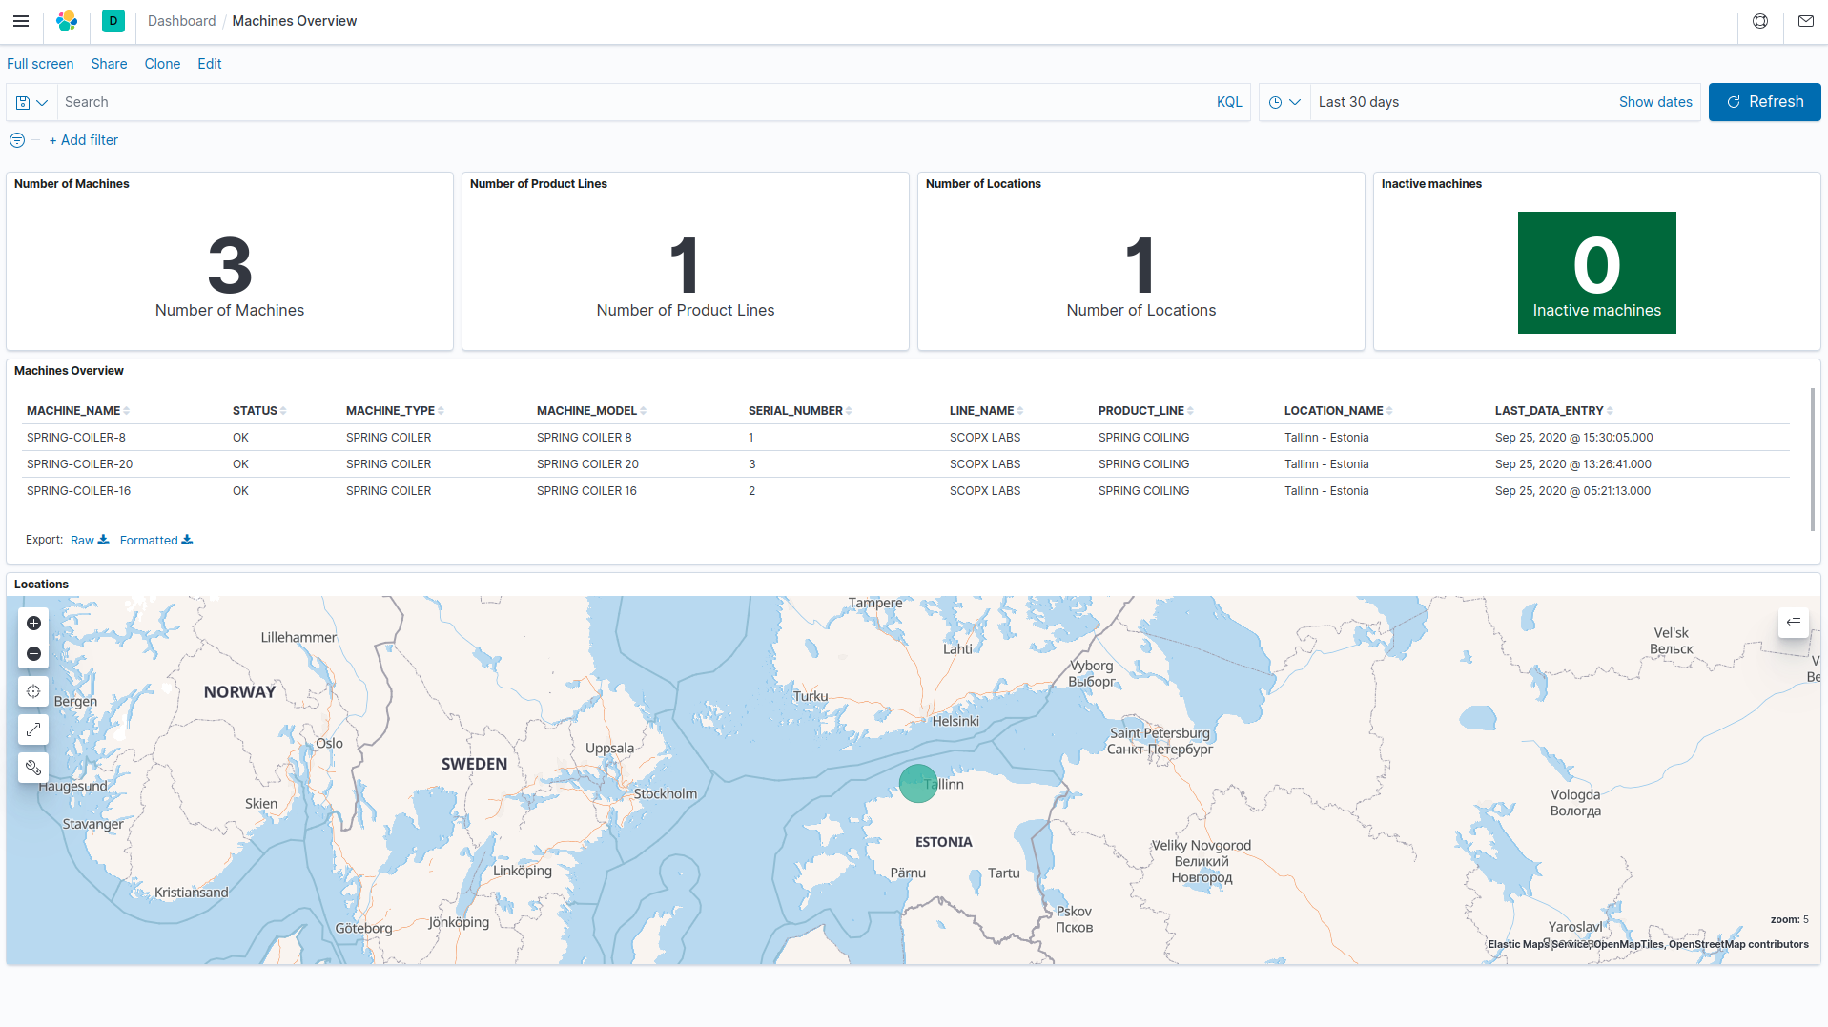The height and width of the screenshot is (1027, 1828).
Task: Open the help menu icon
Action: click(1760, 21)
